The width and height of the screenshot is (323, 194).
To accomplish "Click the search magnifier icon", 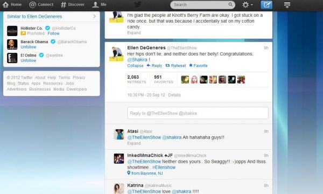I will point(230,4).
